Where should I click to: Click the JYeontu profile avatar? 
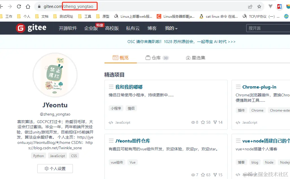[55, 75]
